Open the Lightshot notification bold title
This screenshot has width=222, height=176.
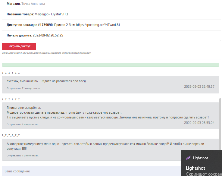pyautogui.click(x=195, y=168)
